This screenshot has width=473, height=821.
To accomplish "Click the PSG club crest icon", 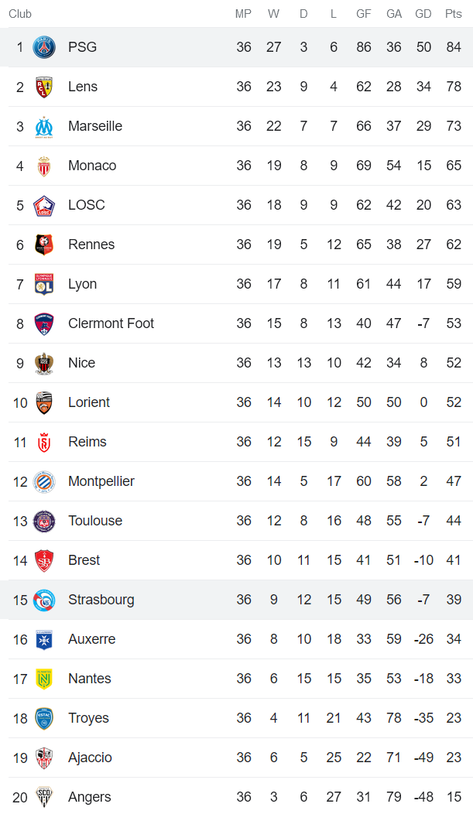I will pos(44,47).
